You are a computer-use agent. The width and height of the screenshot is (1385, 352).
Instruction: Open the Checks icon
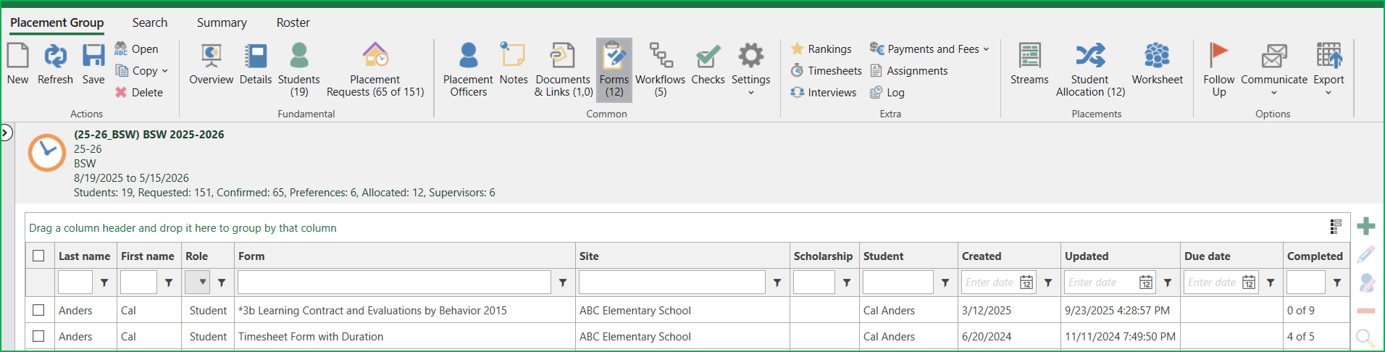tap(708, 56)
